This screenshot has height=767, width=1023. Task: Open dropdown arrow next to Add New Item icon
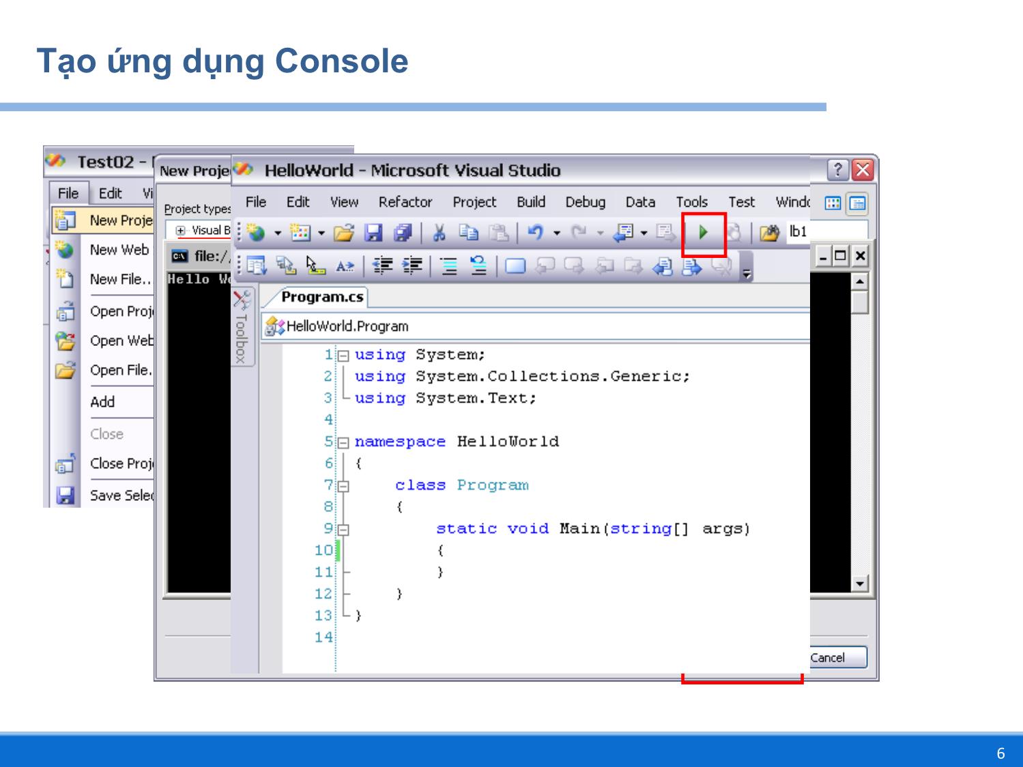(321, 233)
